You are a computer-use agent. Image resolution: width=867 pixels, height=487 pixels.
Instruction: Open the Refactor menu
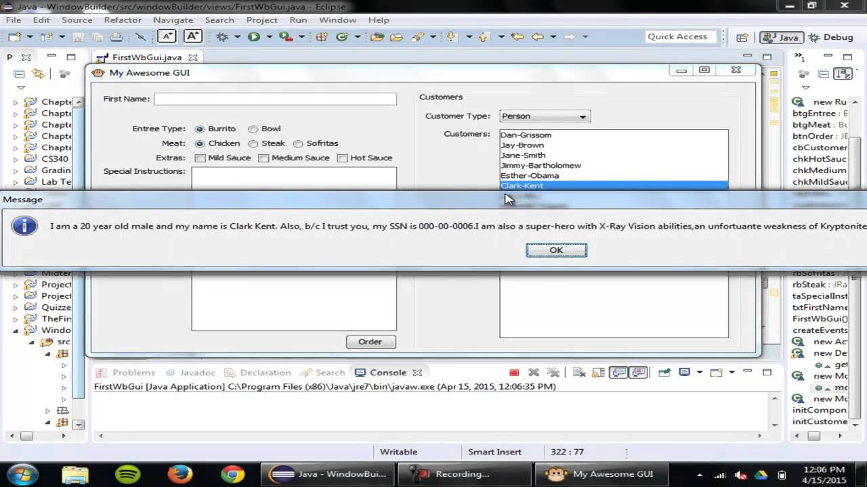coord(123,20)
